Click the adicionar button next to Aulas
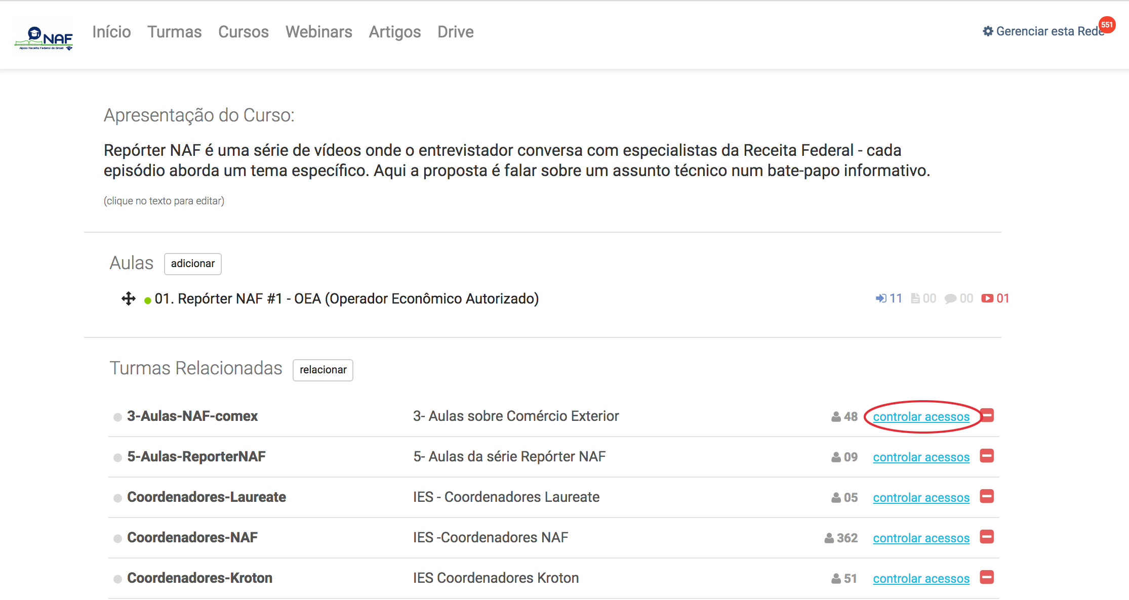Screen dimensions: 1129x600 tap(192, 264)
